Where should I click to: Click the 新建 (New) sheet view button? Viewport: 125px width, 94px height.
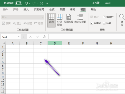point(28,23)
